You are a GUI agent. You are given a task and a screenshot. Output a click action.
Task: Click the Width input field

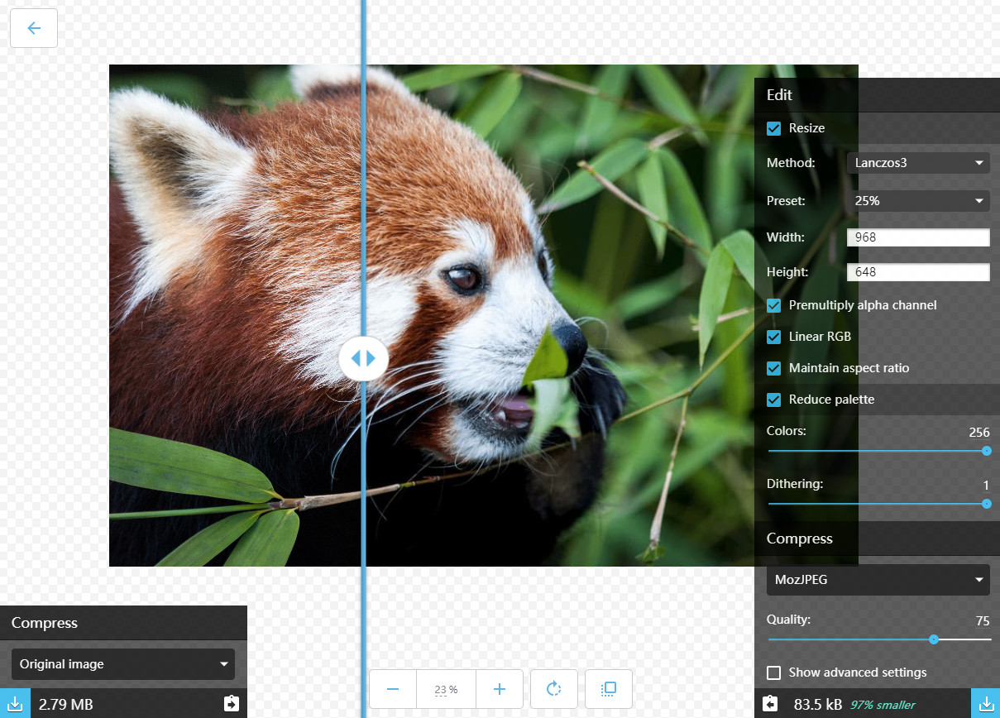click(918, 237)
